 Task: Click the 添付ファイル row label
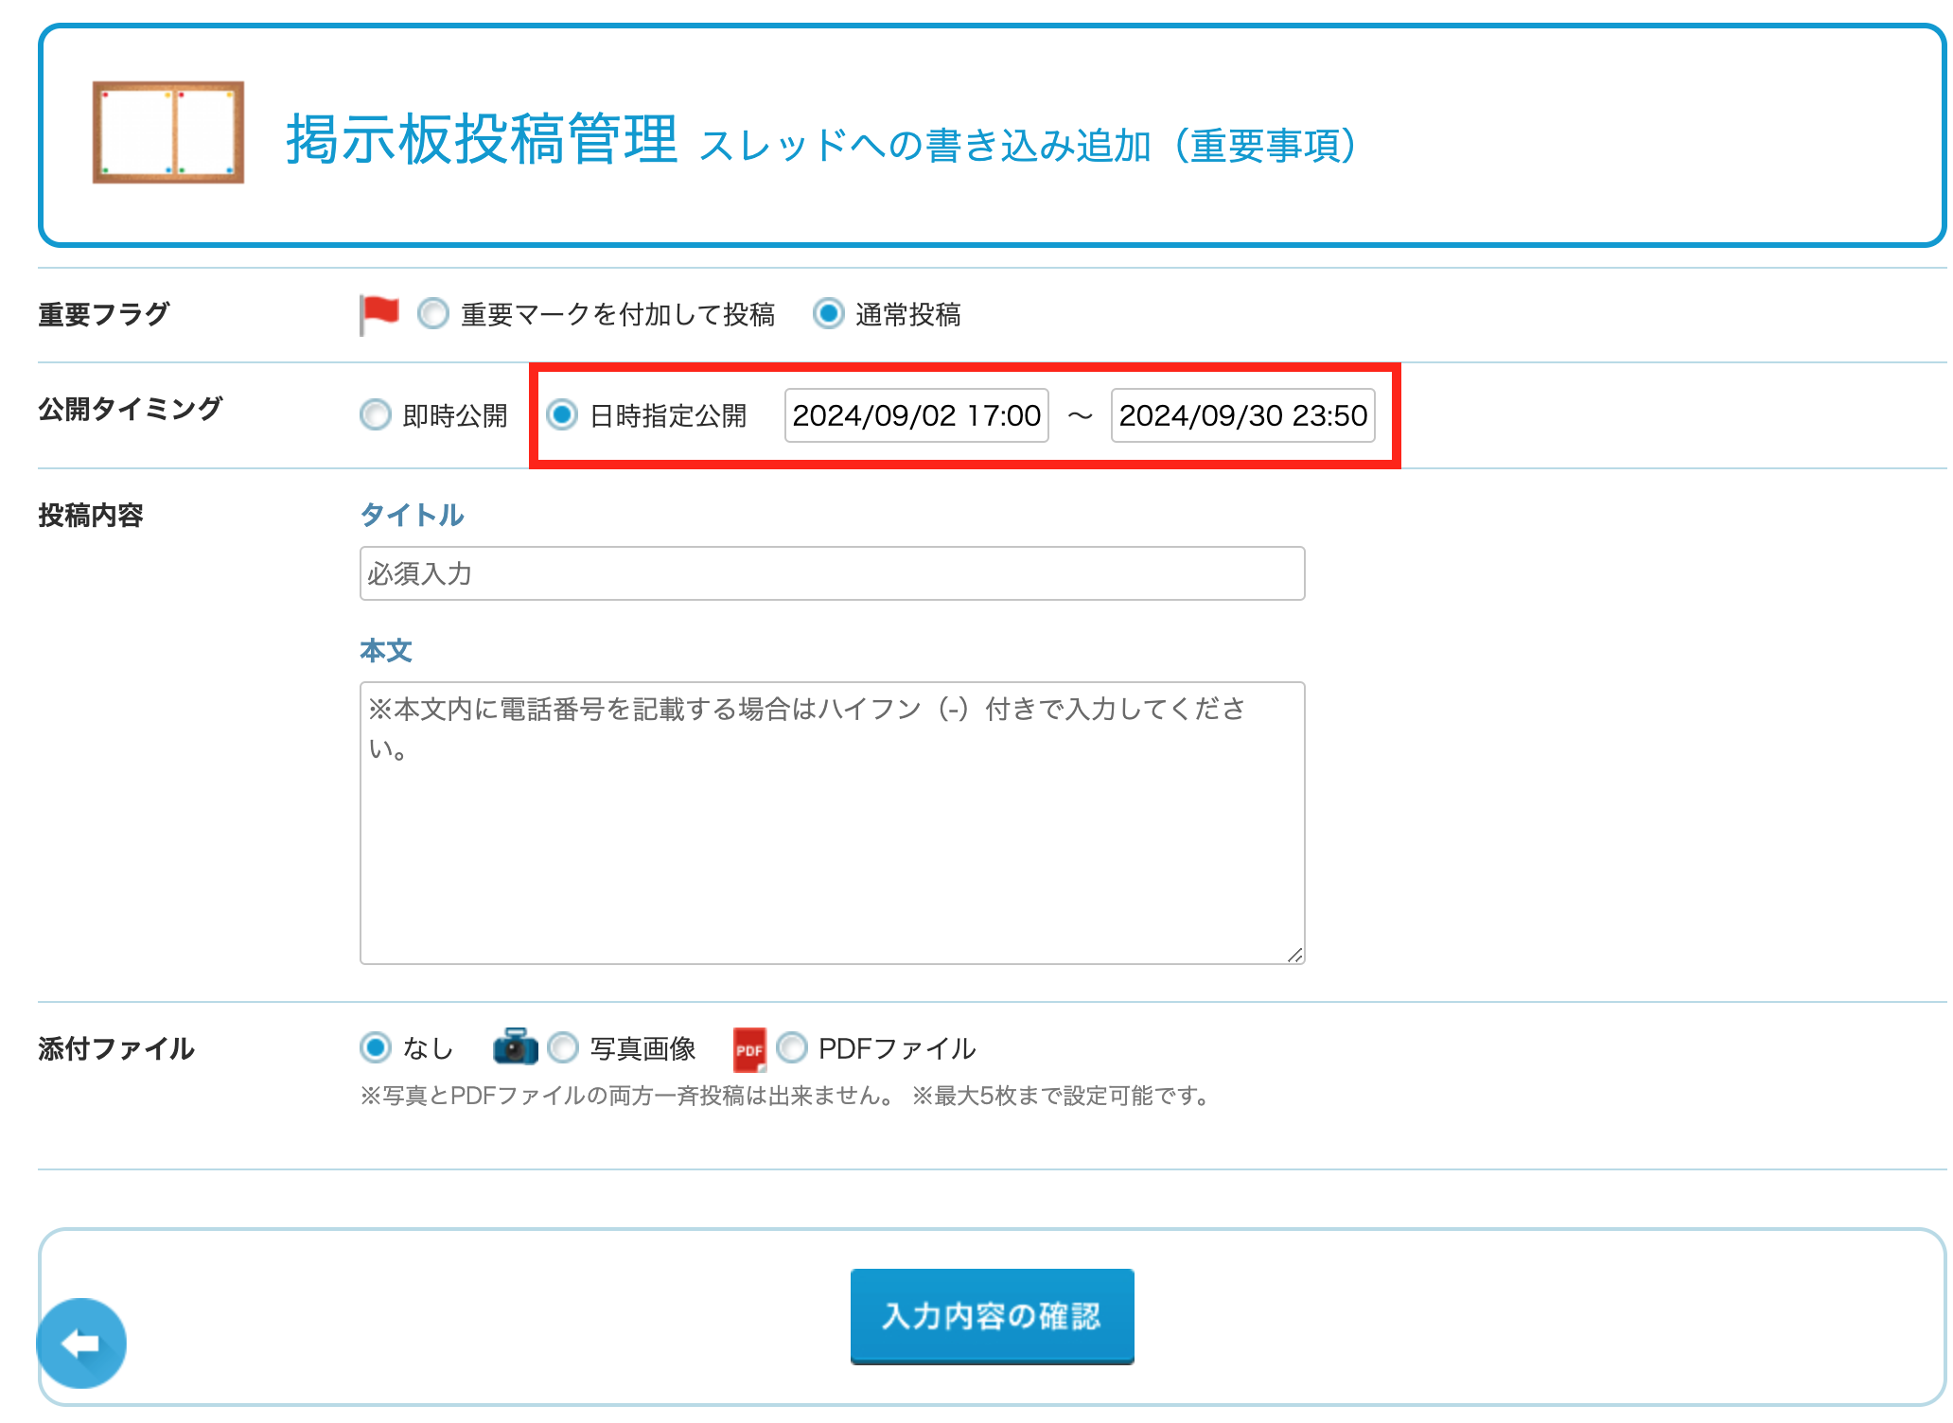click(x=116, y=1048)
